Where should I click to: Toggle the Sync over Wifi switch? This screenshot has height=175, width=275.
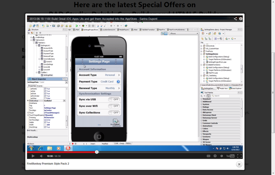click(x=114, y=106)
